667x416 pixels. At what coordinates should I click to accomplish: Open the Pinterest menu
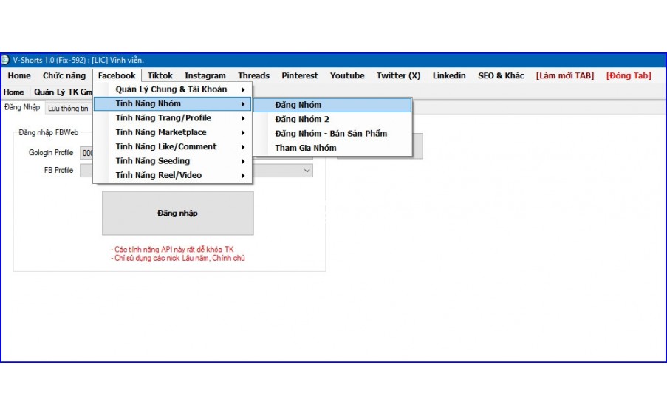(x=299, y=75)
